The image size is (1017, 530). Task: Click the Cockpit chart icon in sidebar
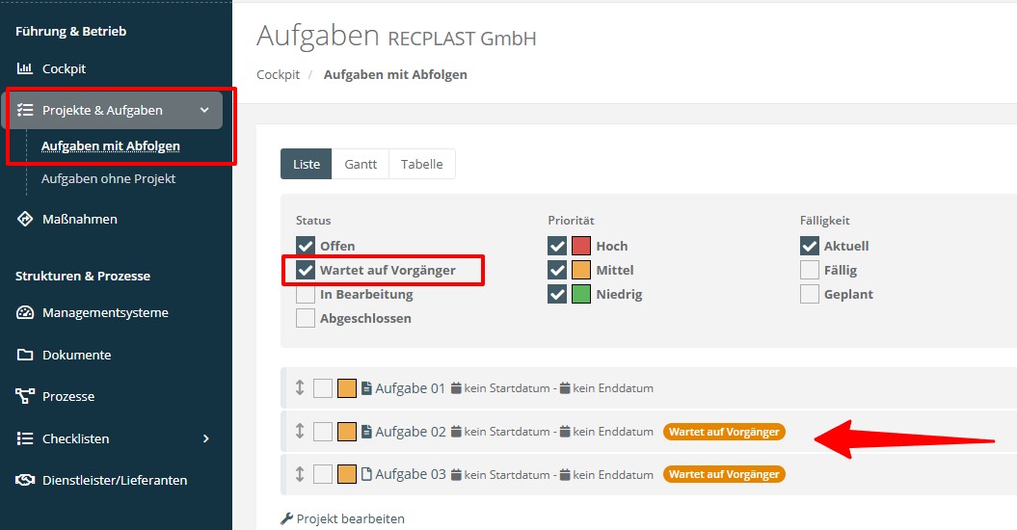25,69
